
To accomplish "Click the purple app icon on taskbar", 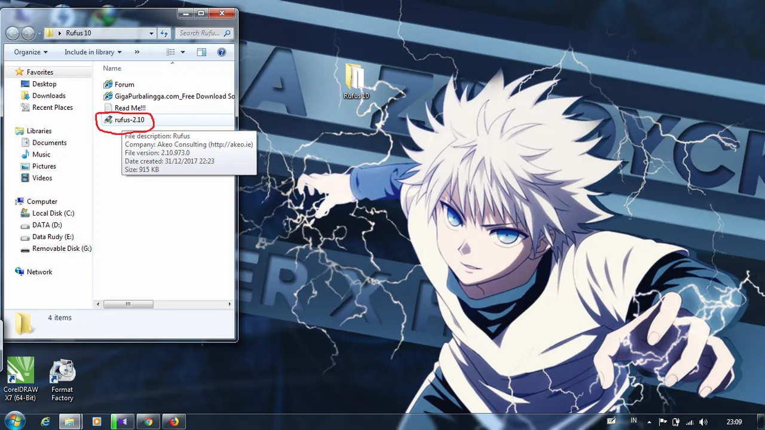I will (x=123, y=422).
